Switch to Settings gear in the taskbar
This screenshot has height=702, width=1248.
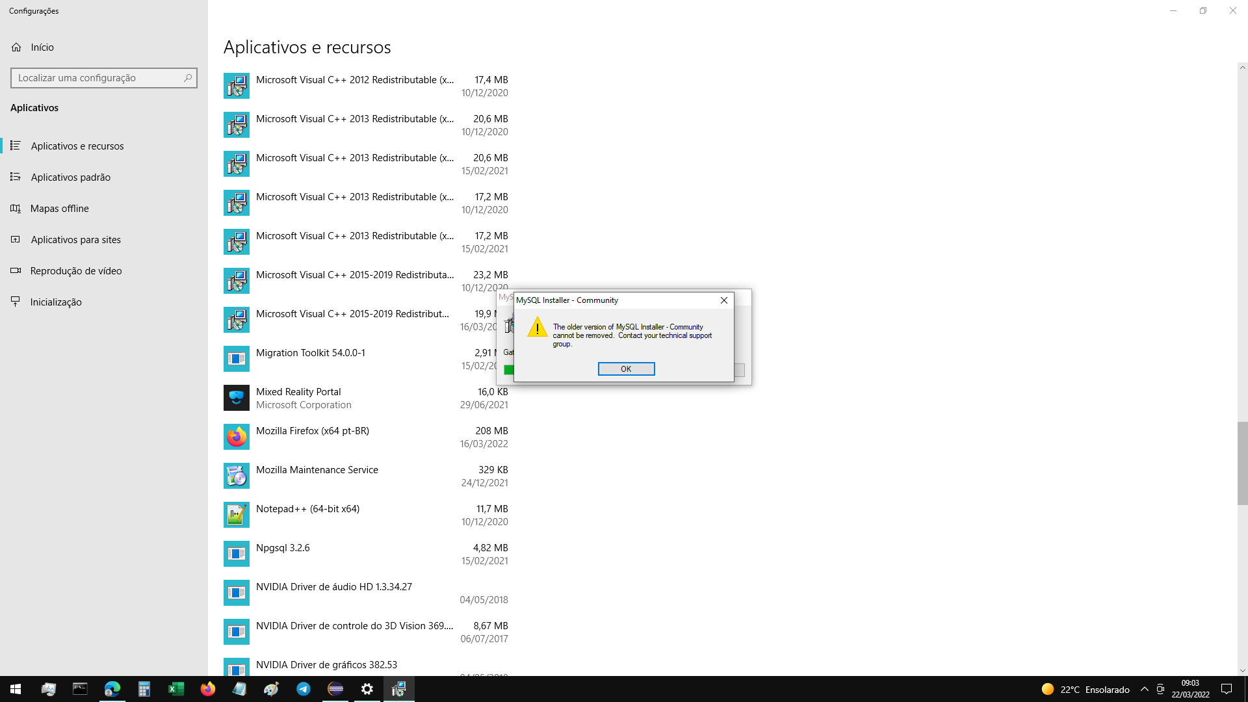point(367,689)
